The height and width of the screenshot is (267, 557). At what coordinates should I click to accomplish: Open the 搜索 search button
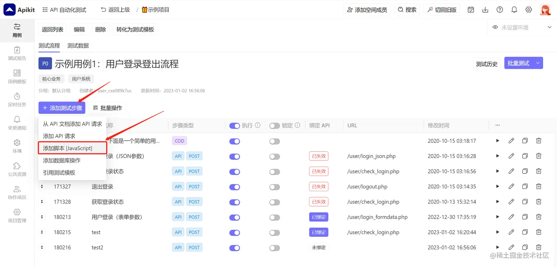[407, 10]
